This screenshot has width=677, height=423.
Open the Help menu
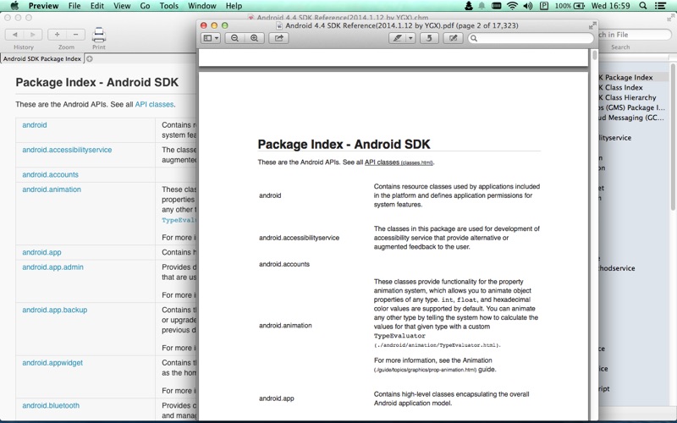(234, 6)
